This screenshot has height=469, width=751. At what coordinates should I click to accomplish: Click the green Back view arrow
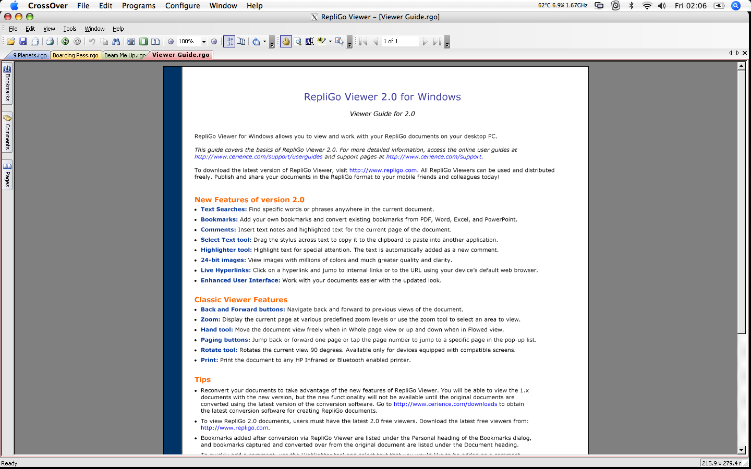[65, 41]
